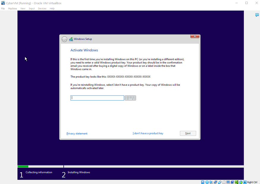Focus the product key text field
The image size is (260, 184).
97,98
